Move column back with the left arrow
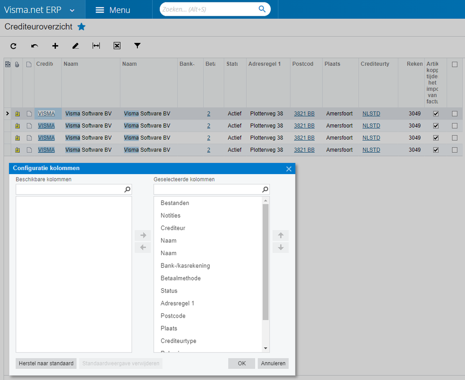Screen dimensions: 465x380 (x=143, y=247)
